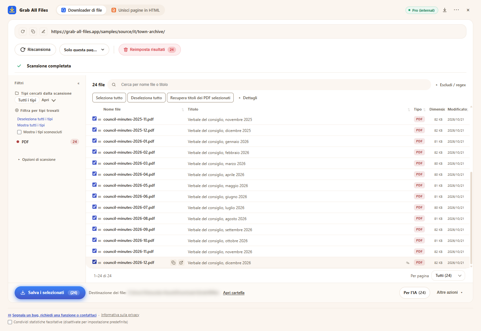
Task: Copy the URL with the copy icon
Action: pos(33,31)
